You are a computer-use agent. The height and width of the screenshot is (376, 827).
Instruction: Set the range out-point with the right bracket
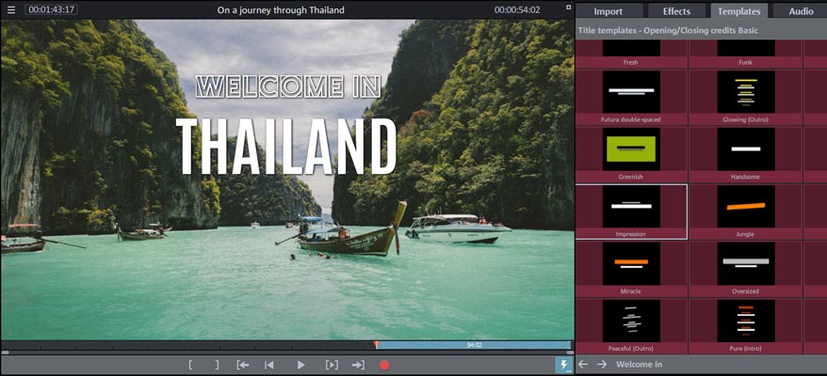point(217,365)
